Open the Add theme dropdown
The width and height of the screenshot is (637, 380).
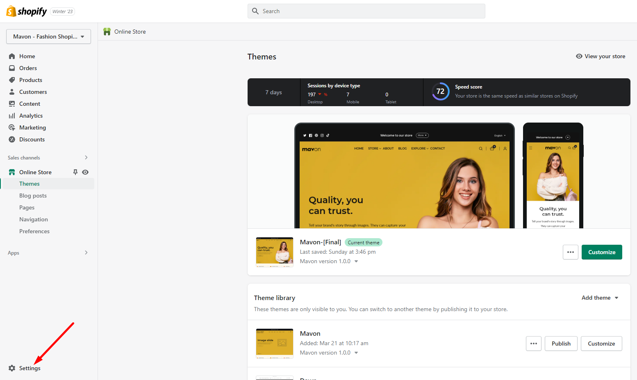[600, 298]
